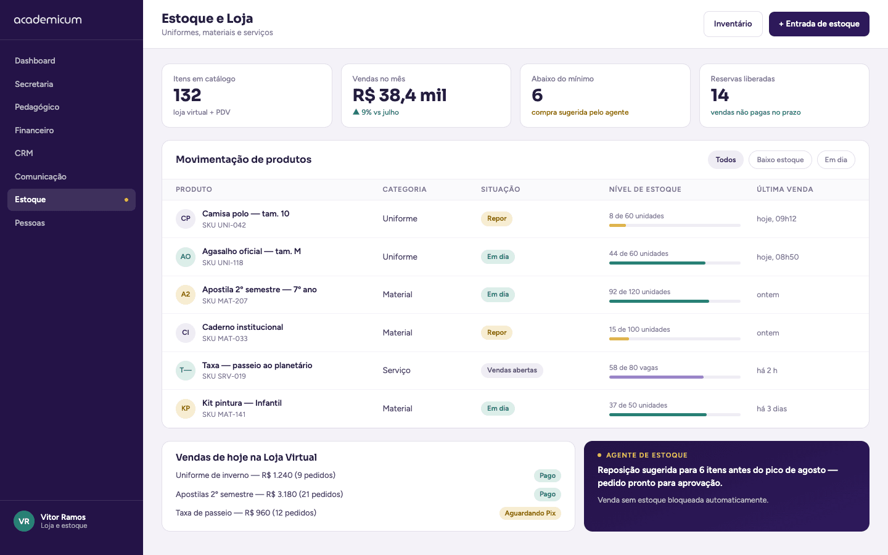Viewport: 888px width, 555px height.
Task: Click 'Caderno institucional' product name
Action: point(242,327)
